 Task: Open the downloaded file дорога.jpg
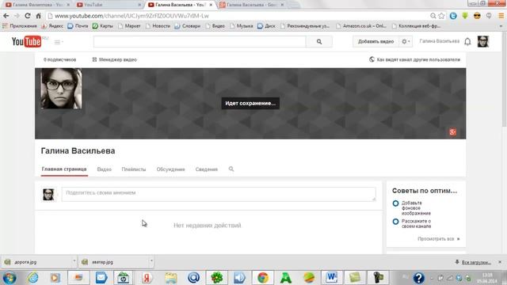coord(36,262)
